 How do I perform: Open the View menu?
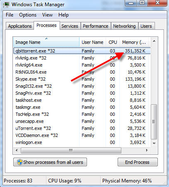tap(47, 15)
